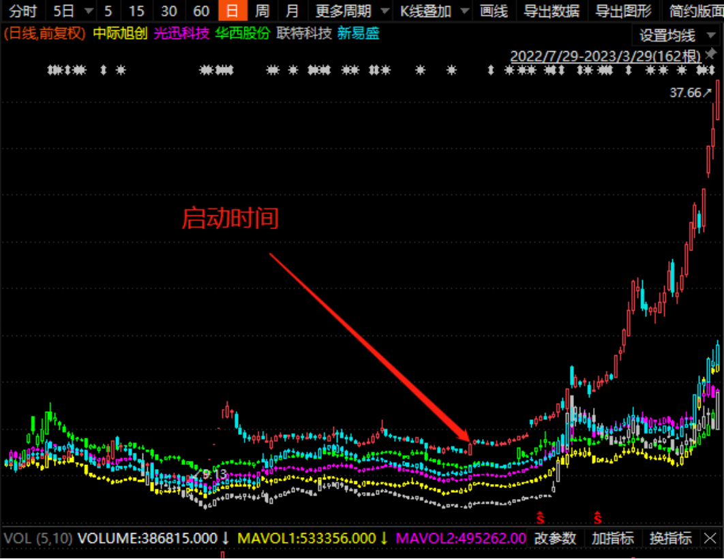Screen dimensions: 724x559
Task: Click the down arrow after VOLUME value
Action: (226, 539)
